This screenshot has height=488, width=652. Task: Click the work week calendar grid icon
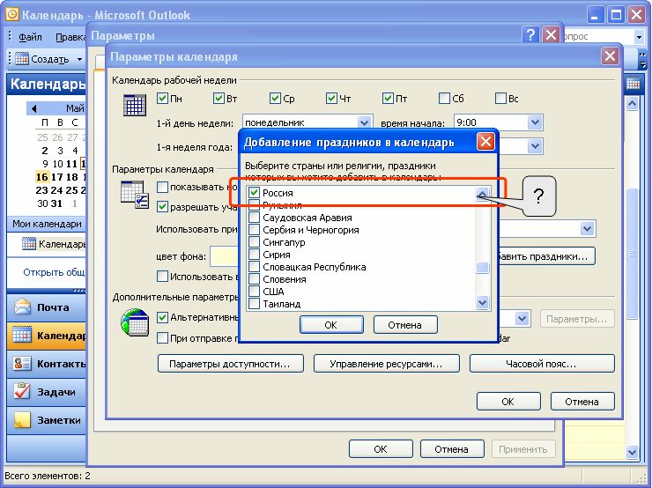click(x=135, y=105)
